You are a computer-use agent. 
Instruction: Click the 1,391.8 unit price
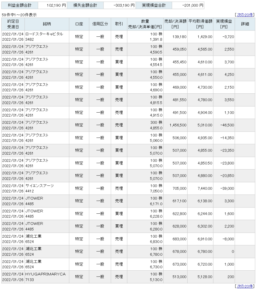coord(156,40)
